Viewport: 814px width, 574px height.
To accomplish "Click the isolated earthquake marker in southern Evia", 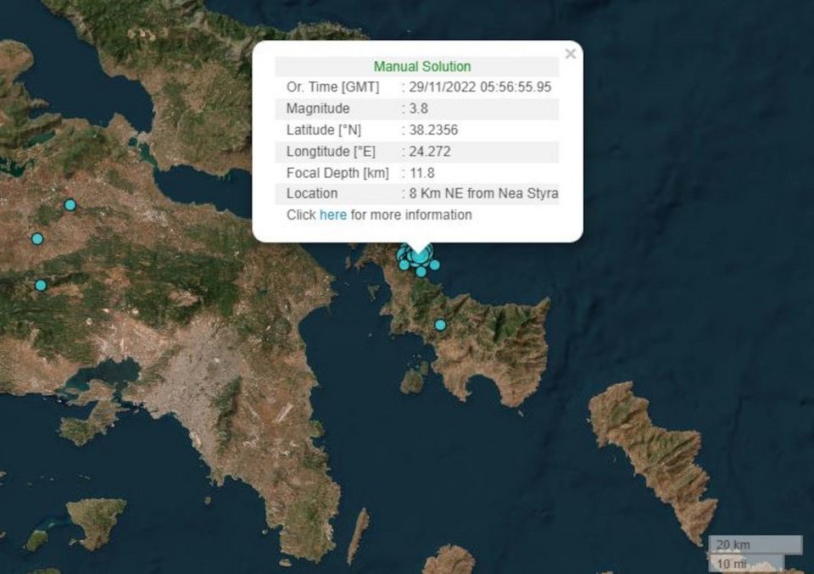I will point(440,325).
